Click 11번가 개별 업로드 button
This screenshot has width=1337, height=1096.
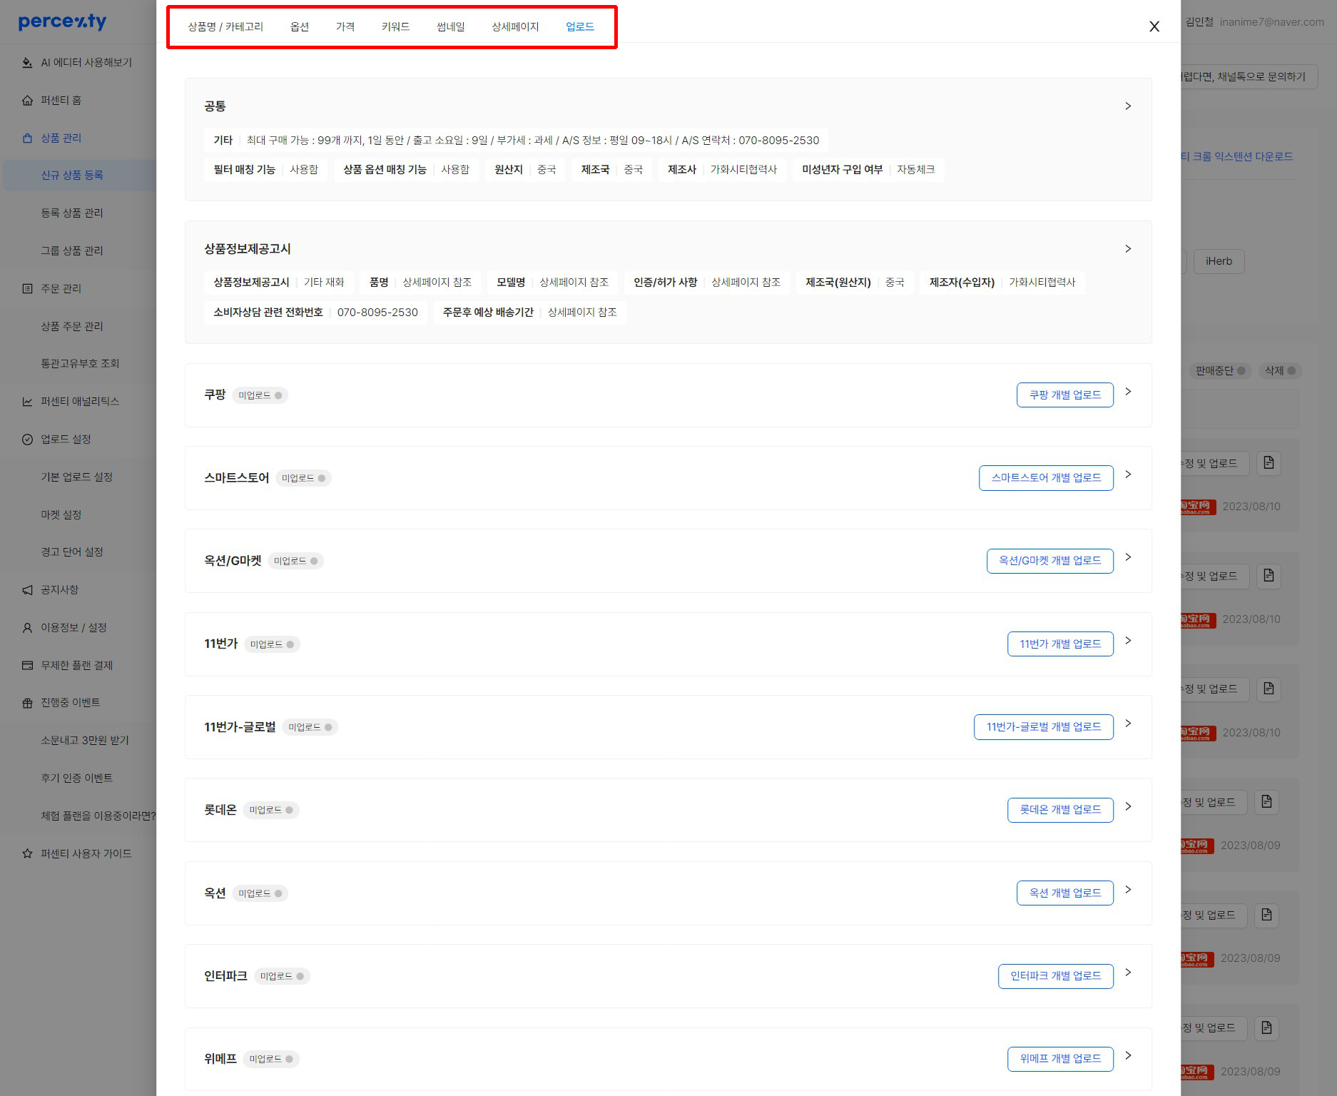[1060, 644]
